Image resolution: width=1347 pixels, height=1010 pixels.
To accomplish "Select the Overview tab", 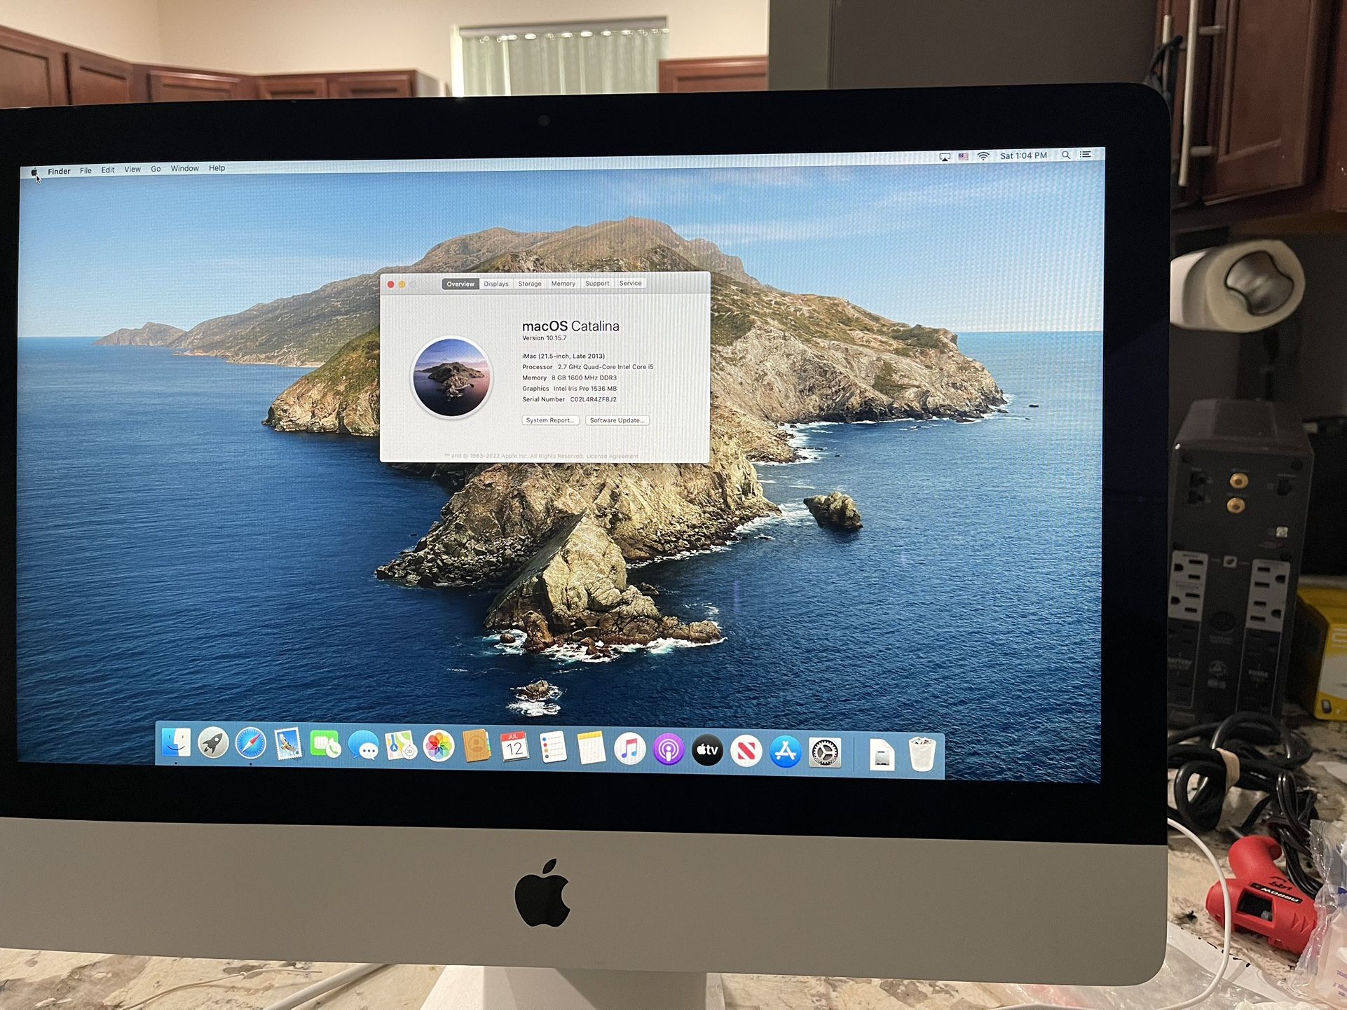I will 460,284.
